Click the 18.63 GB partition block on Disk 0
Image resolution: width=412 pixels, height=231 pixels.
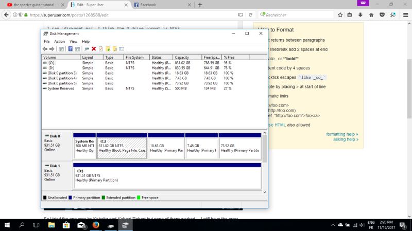166,146
